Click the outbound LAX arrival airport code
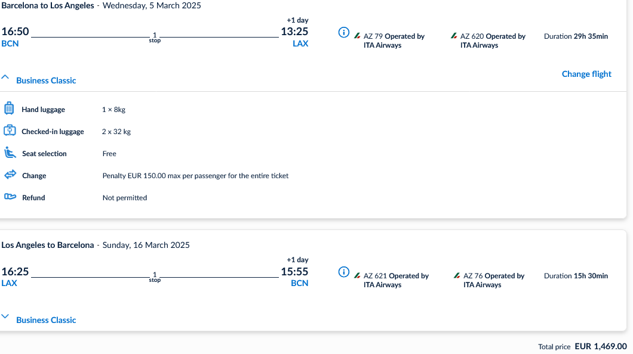 click(x=300, y=44)
